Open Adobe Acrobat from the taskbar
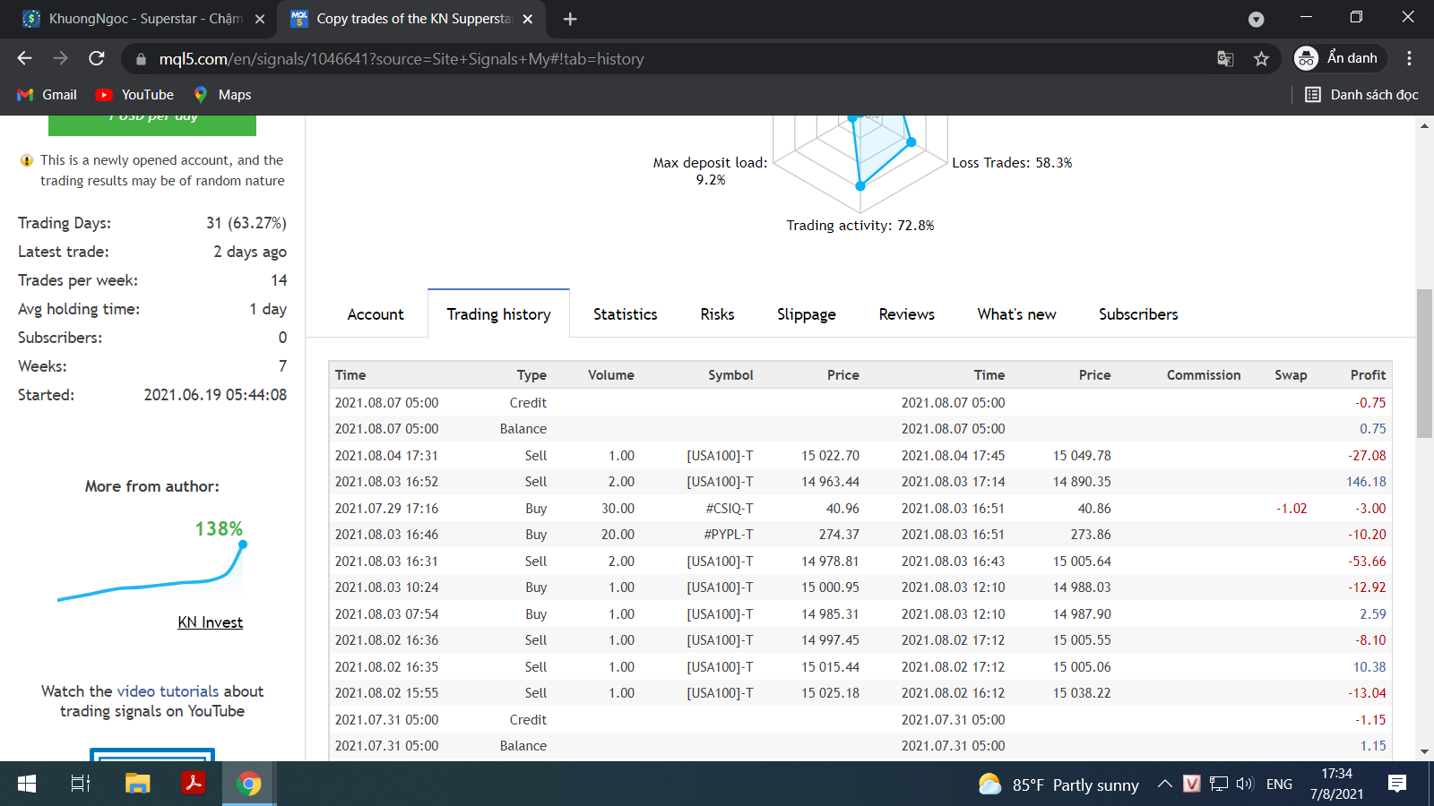Screen dimensions: 1434x806 193,784
